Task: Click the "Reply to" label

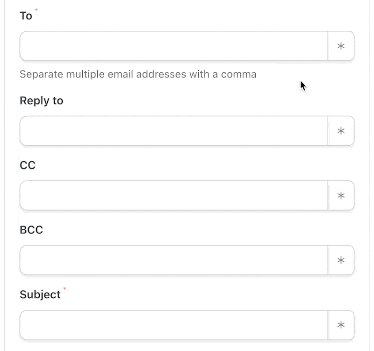Action: [41, 100]
